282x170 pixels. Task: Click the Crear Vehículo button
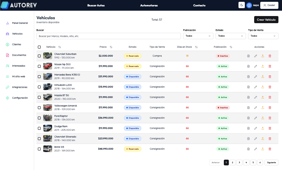[266, 20]
